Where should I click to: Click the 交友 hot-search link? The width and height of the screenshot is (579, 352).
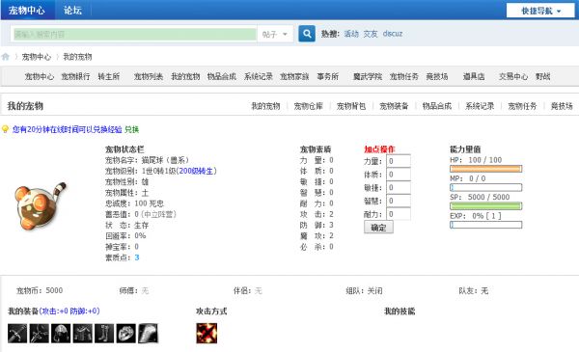[x=371, y=34]
